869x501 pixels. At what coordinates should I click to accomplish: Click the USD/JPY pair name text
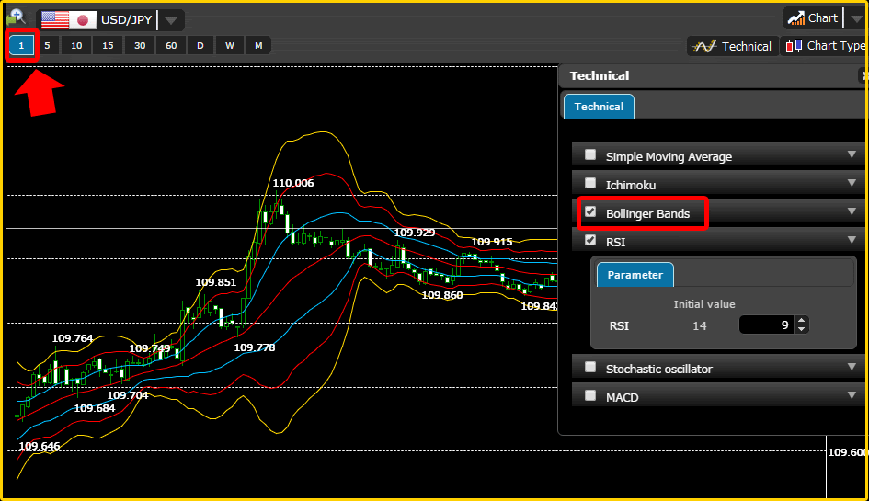[126, 20]
